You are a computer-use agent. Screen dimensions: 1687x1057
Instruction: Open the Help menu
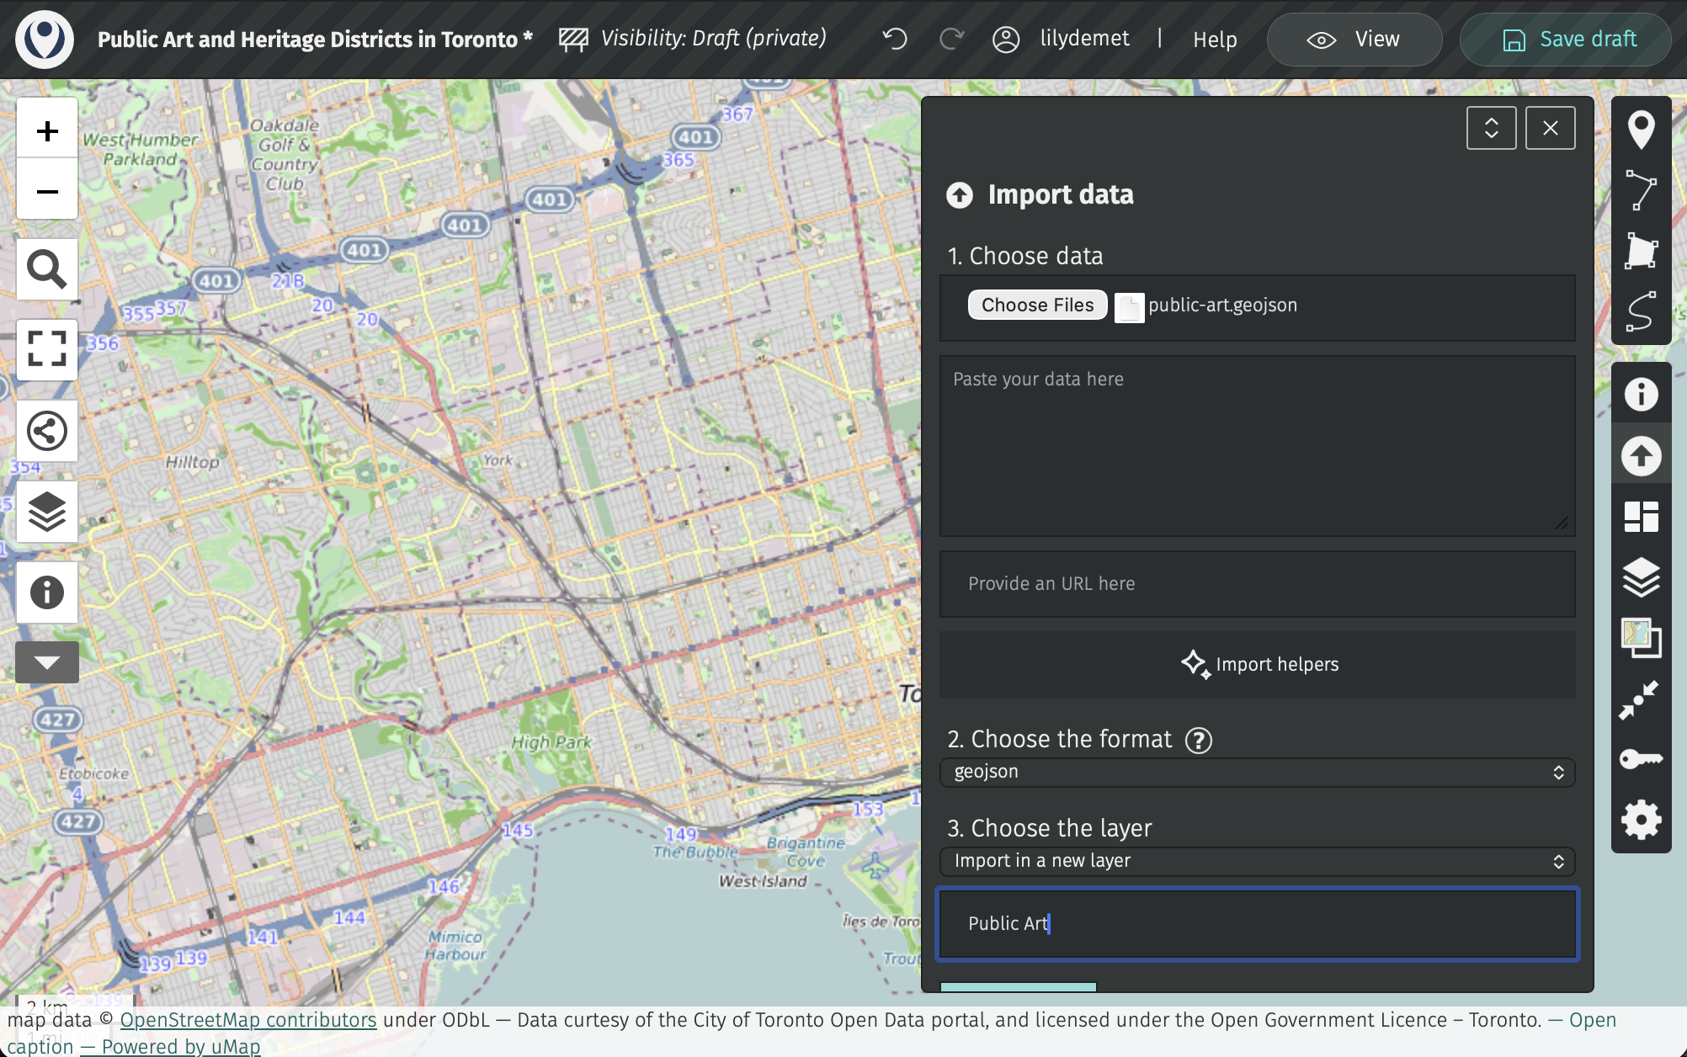point(1215,40)
